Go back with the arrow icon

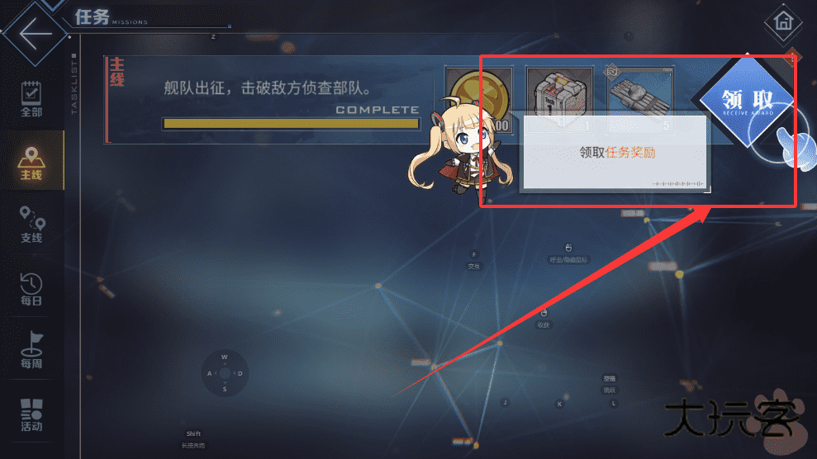click(36, 33)
